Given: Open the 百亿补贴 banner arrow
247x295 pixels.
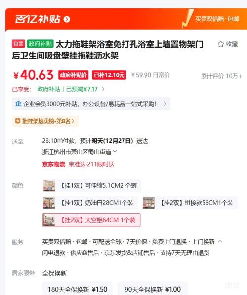Looking at the screenshot, I should pos(67,19).
